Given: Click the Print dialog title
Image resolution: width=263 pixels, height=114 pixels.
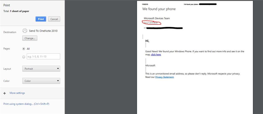Looking at the screenshot, I should coord(6,5).
